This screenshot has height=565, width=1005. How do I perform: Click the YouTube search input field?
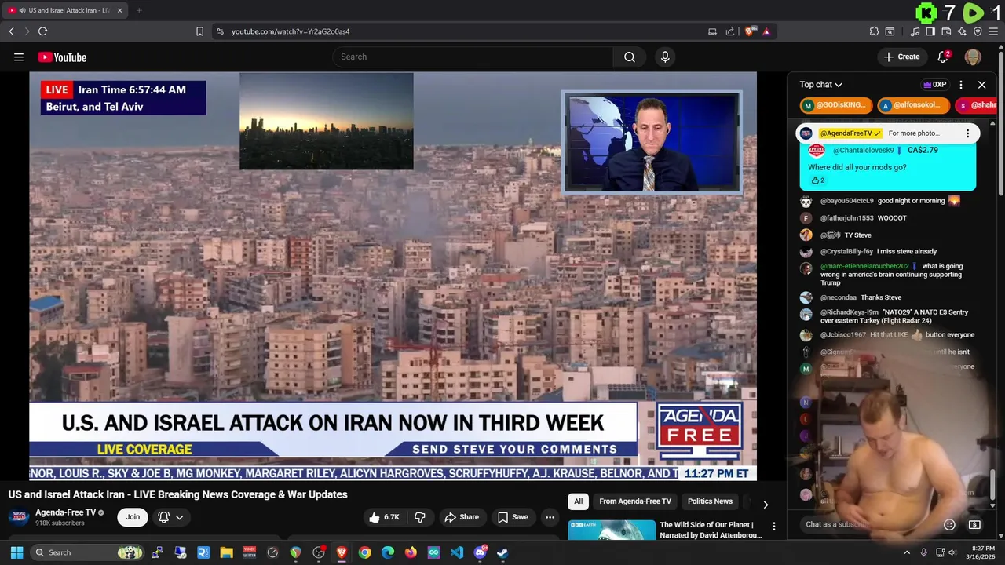(x=473, y=56)
